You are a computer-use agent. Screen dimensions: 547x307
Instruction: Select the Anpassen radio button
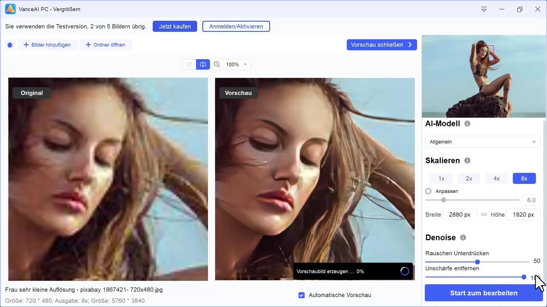[428, 191]
